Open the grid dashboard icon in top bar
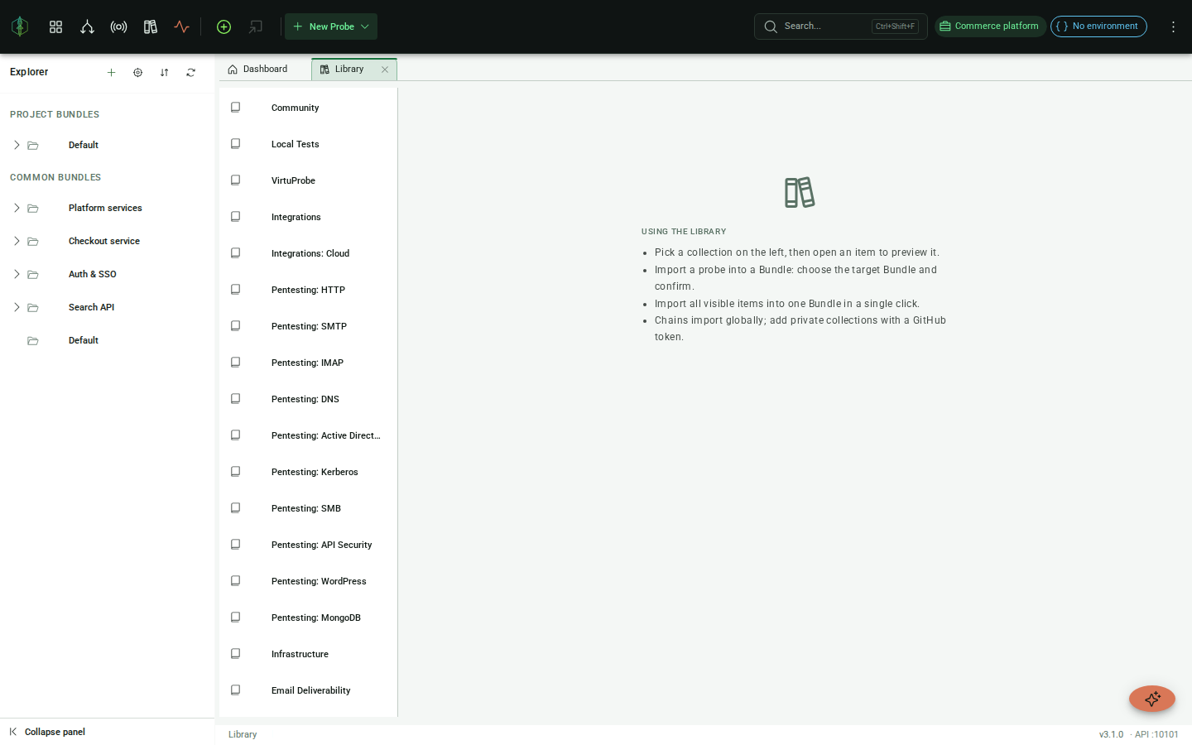This screenshot has width=1192, height=745. [x=55, y=26]
